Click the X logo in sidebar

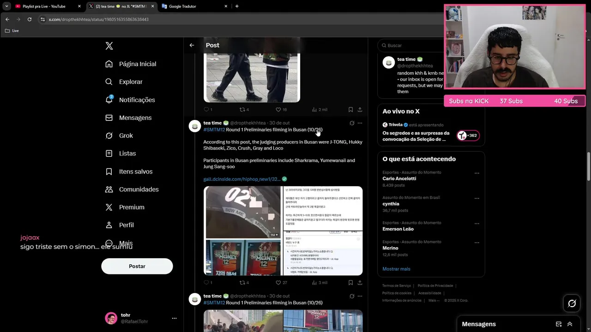[x=109, y=46]
